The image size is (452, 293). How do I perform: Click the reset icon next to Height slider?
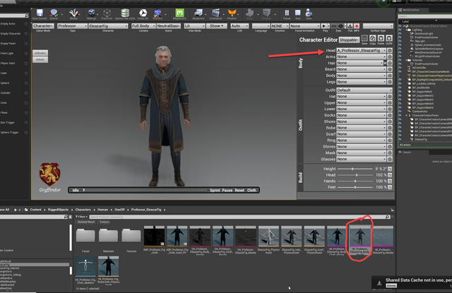[390, 169]
